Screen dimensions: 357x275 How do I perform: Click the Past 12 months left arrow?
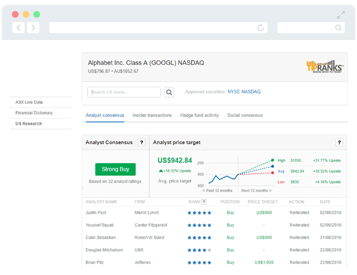pos(203,191)
